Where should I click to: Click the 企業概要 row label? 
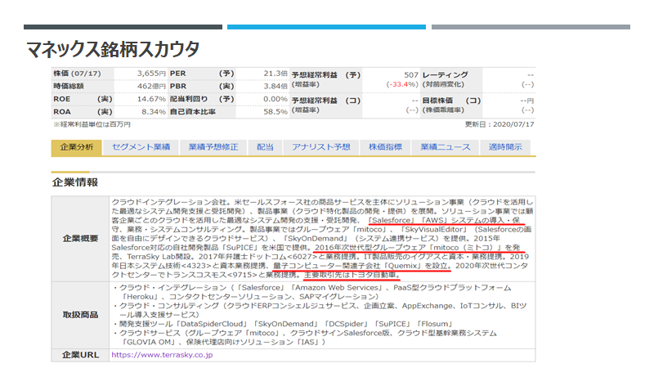point(80,239)
